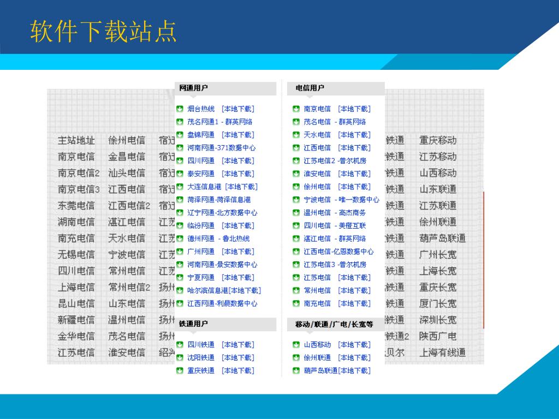The width and height of the screenshot is (559, 419).
Task: Click 上海有线通 in the background list
Action: (x=442, y=353)
